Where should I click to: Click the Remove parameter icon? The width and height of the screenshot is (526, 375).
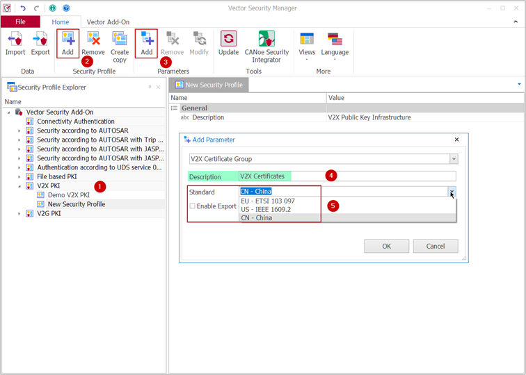(172, 44)
